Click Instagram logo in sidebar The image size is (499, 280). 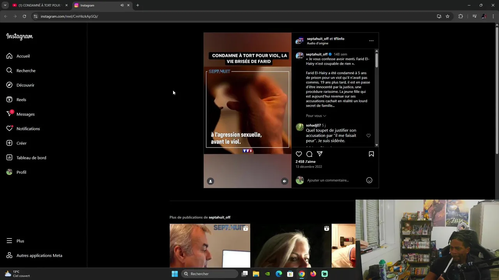(19, 37)
